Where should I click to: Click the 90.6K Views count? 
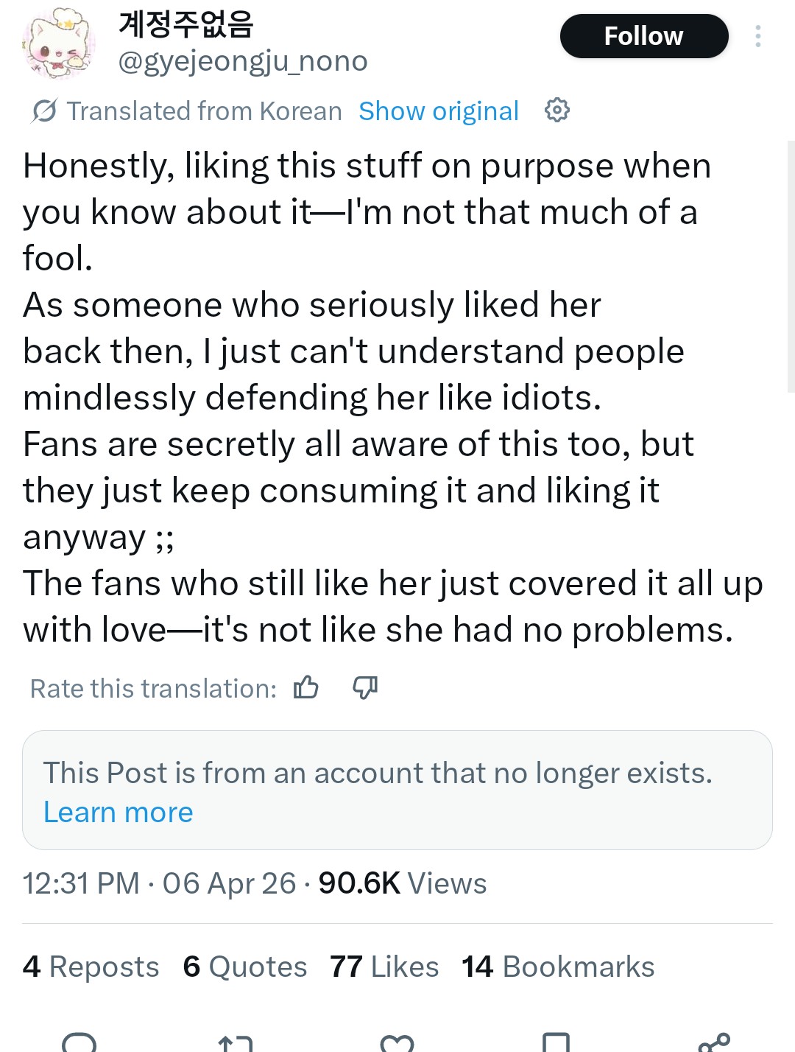point(403,883)
